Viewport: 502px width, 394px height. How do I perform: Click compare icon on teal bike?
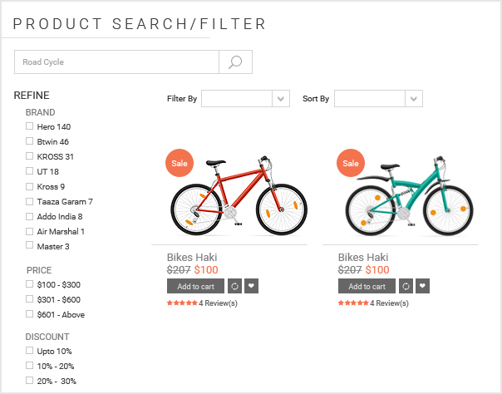tap(406, 287)
